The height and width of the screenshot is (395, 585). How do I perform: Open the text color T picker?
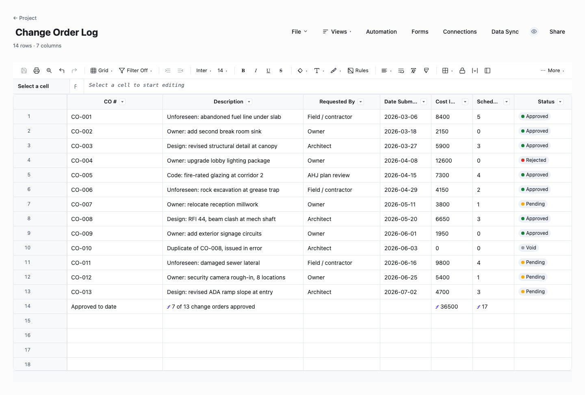pyautogui.click(x=319, y=71)
